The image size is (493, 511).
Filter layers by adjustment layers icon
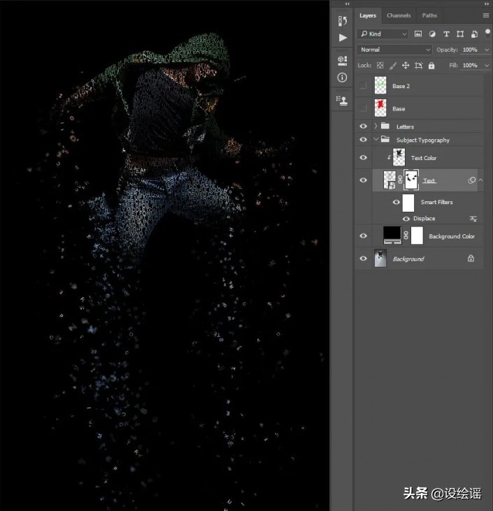click(x=432, y=34)
